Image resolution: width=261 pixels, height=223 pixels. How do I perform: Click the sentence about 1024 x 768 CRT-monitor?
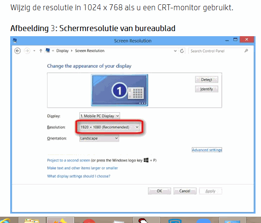point(122,7)
